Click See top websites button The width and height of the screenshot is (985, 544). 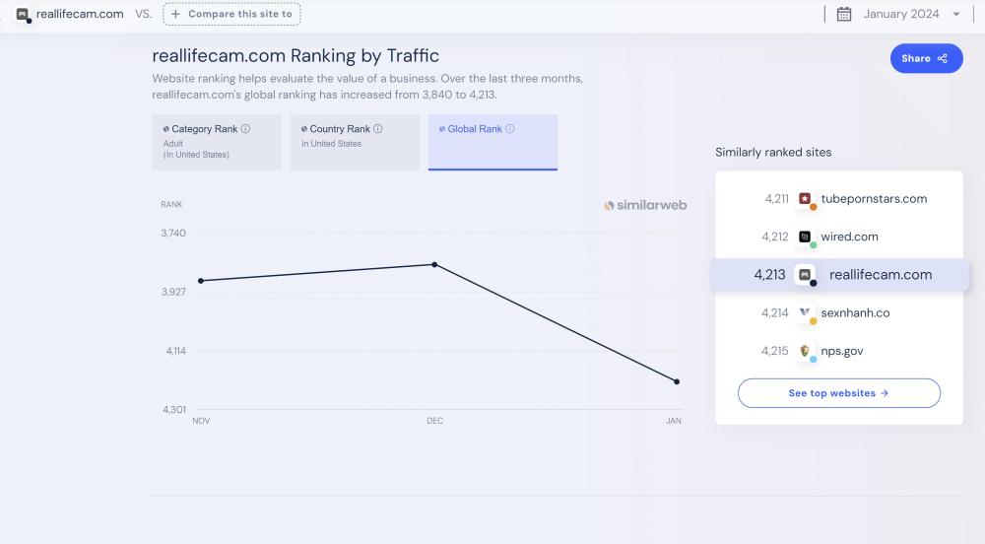[x=838, y=393]
